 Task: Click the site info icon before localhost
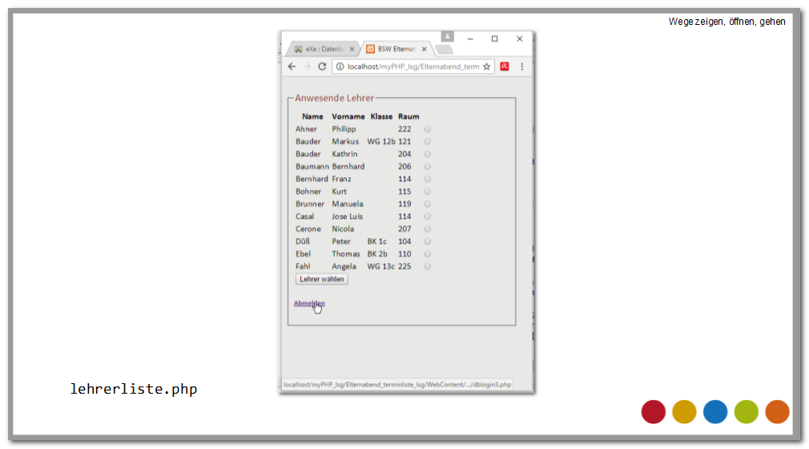click(x=340, y=67)
